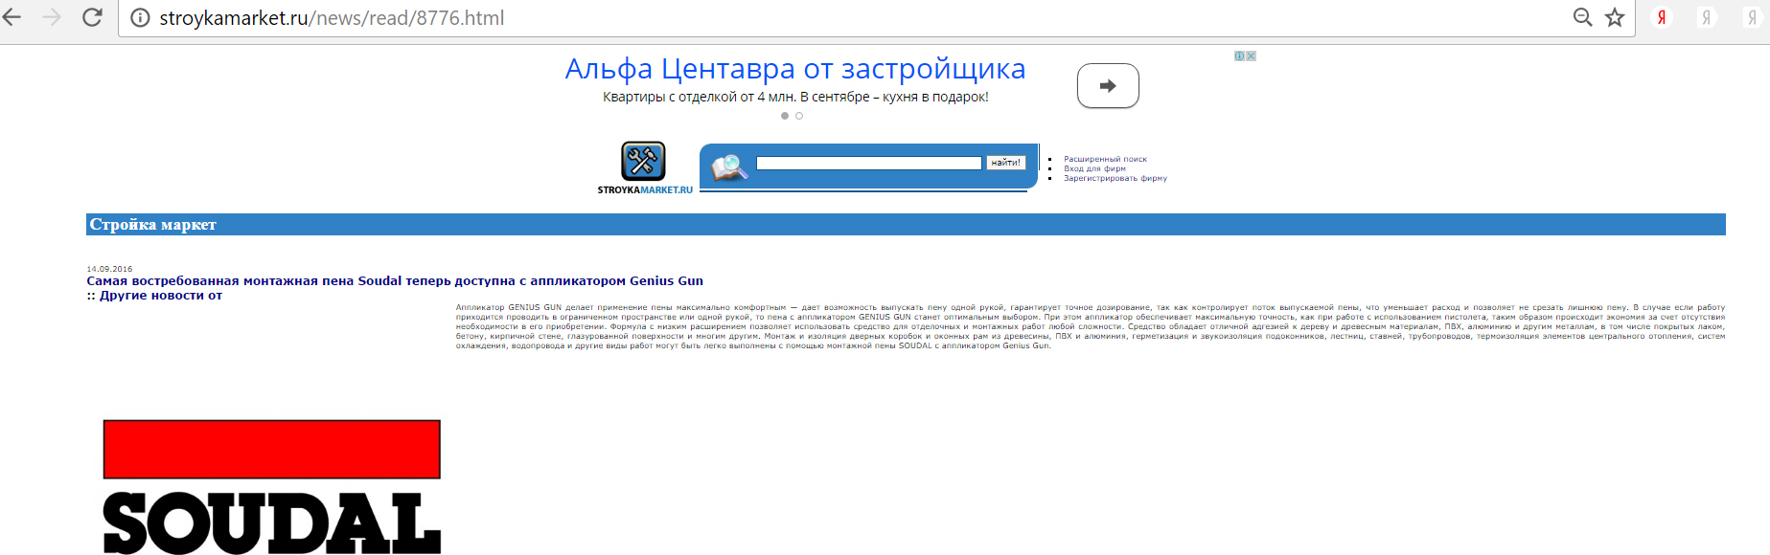Click the SOUDAL logo image
Screen dimensions: 1770x555
click(272, 487)
